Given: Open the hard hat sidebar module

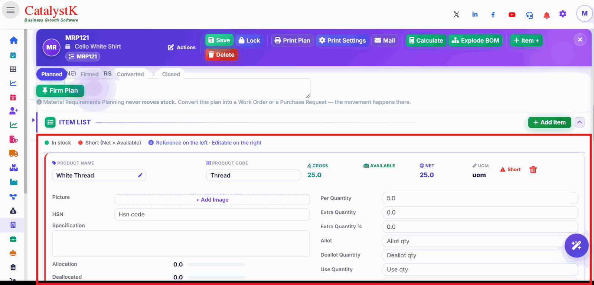Looking at the screenshot, I should pyautogui.click(x=13, y=253).
